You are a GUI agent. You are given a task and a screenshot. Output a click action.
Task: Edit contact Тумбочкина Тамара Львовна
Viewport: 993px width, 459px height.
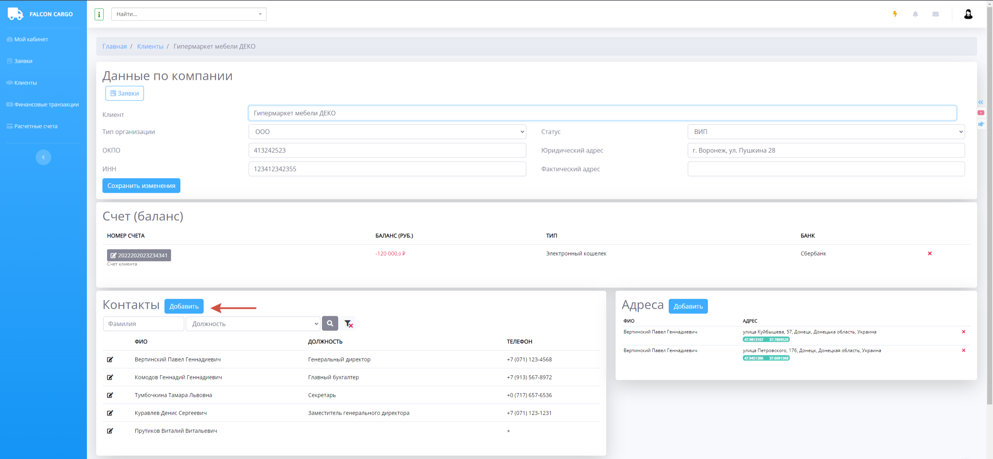click(x=110, y=395)
